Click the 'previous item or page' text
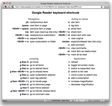 click(41, 29)
